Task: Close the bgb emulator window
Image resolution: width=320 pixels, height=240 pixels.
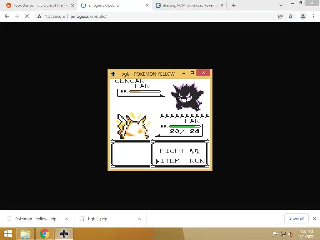Action: click(203, 72)
